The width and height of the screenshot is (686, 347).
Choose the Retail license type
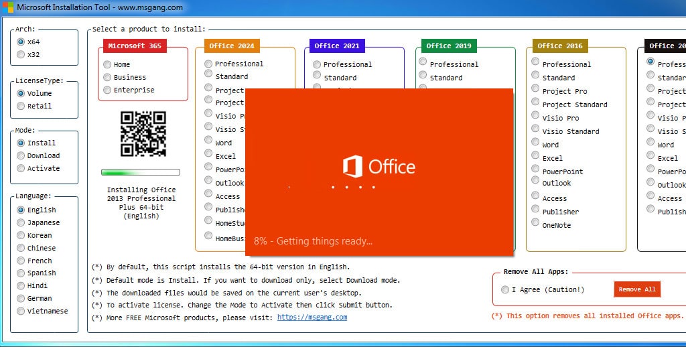(x=21, y=106)
